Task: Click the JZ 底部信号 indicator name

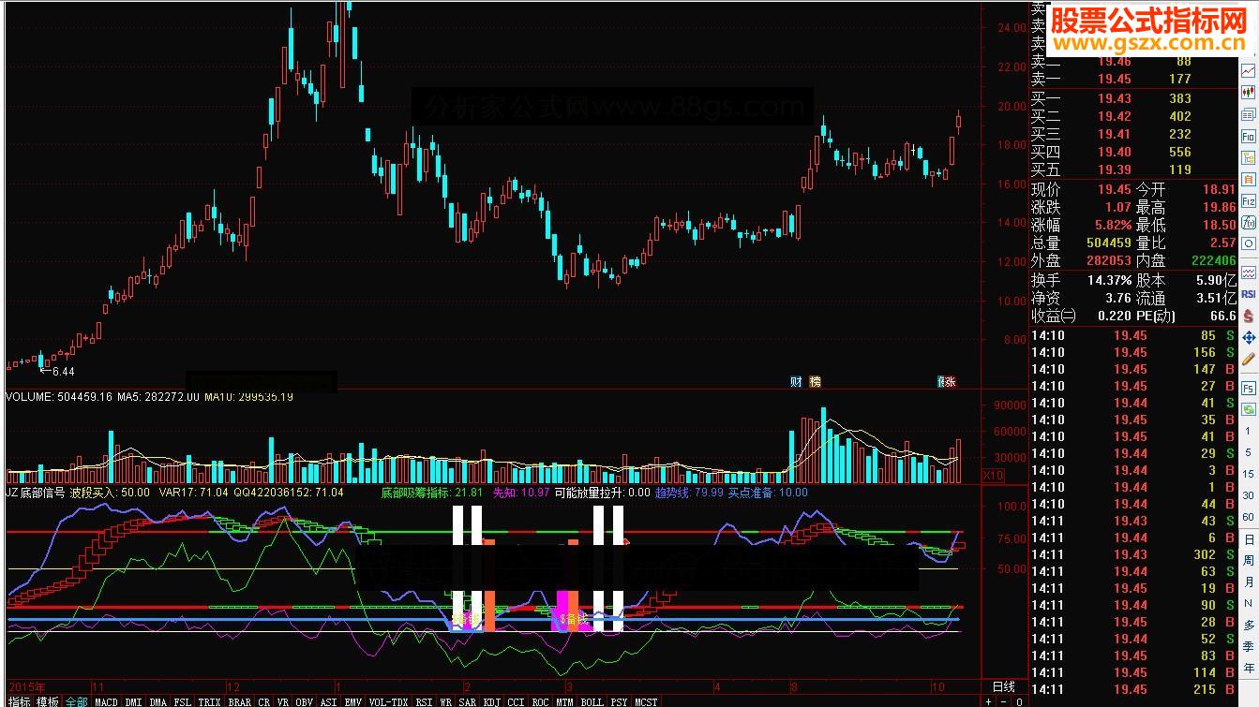Action: click(x=36, y=492)
